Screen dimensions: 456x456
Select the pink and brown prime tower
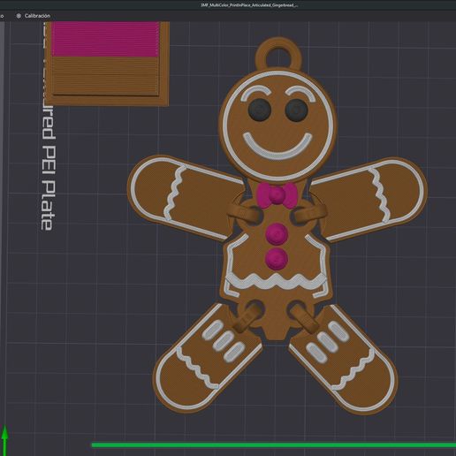point(106,64)
